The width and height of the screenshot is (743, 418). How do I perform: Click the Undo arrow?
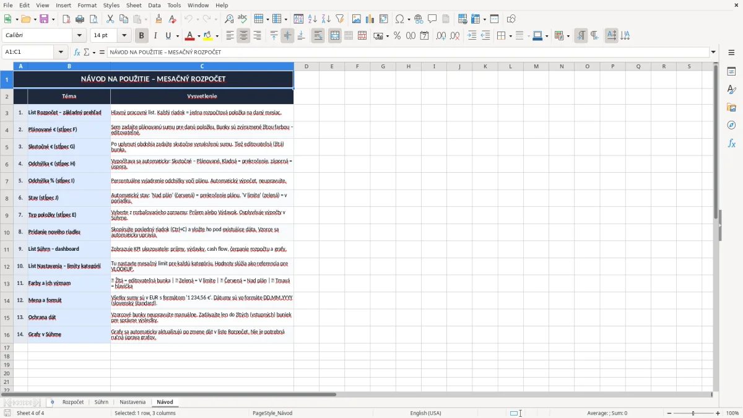click(x=188, y=19)
